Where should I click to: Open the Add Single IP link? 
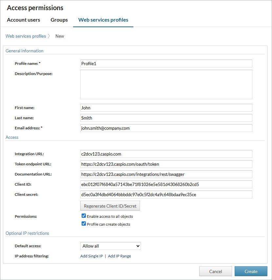[x=91, y=256]
